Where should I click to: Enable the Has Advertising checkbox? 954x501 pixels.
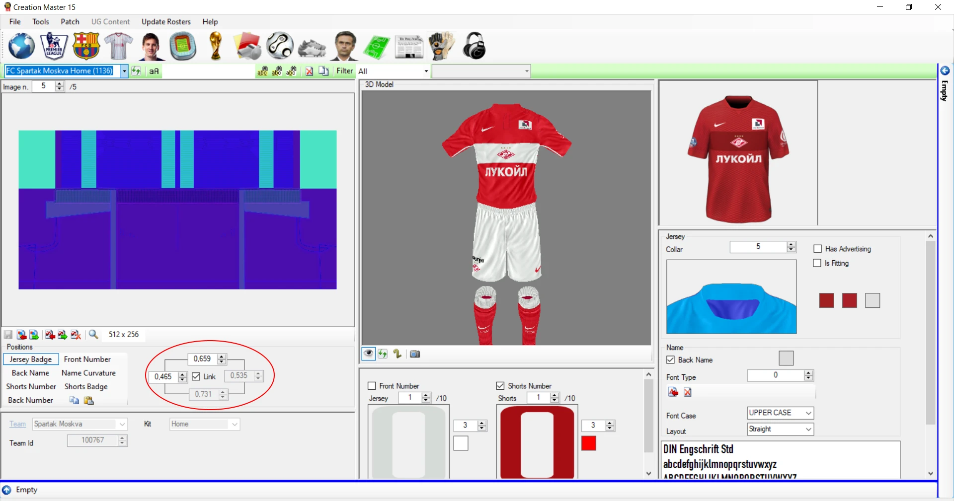pos(817,249)
